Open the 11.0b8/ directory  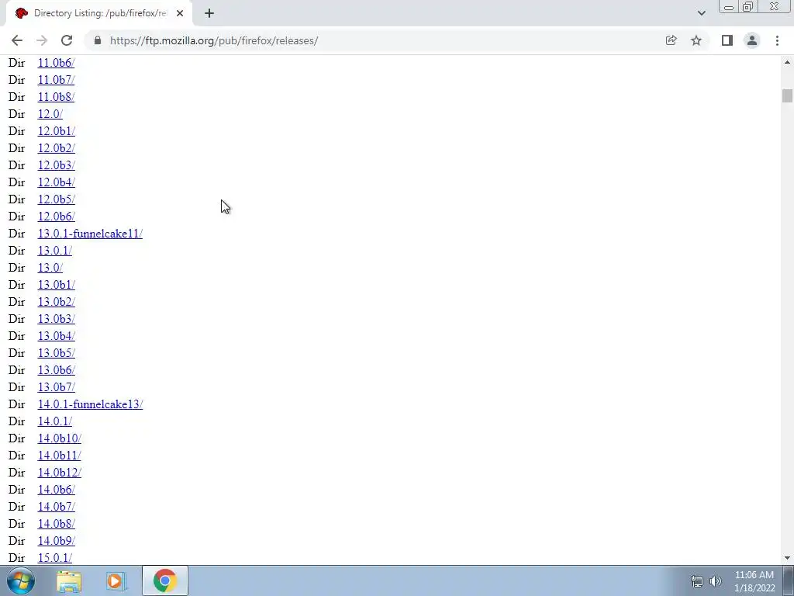56,97
